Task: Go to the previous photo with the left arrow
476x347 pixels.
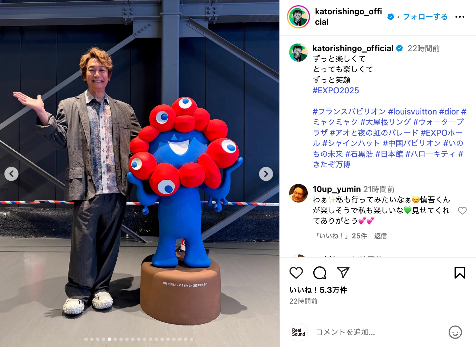Action: pyautogui.click(x=11, y=174)
